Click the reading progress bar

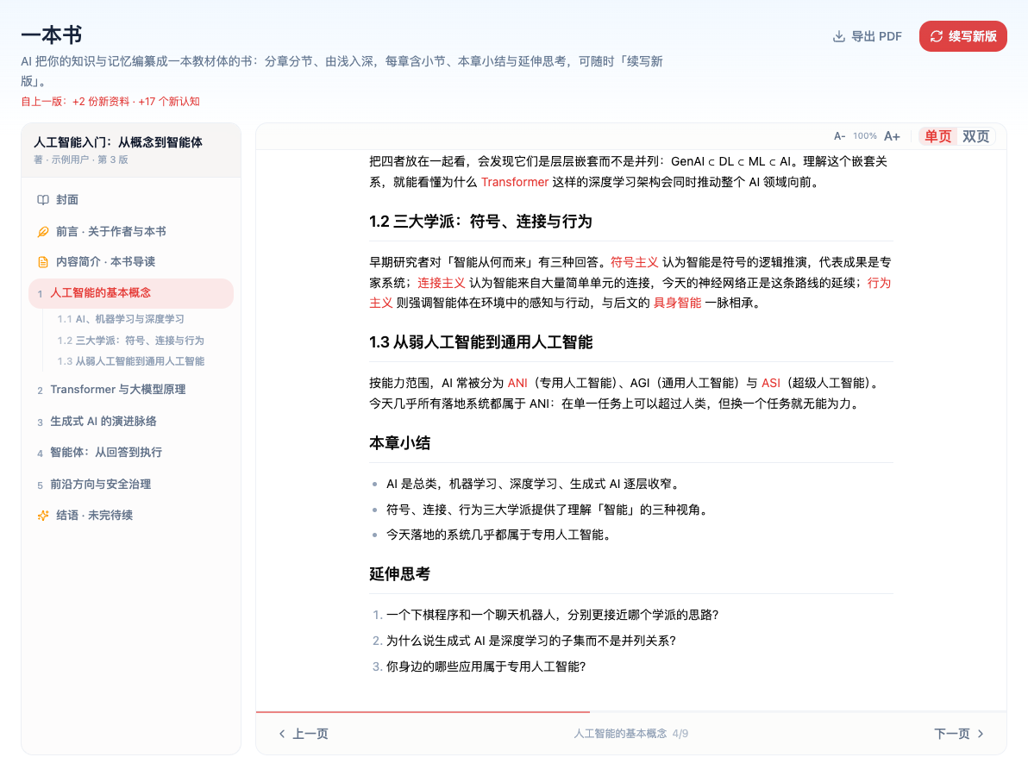click(631, 712)
